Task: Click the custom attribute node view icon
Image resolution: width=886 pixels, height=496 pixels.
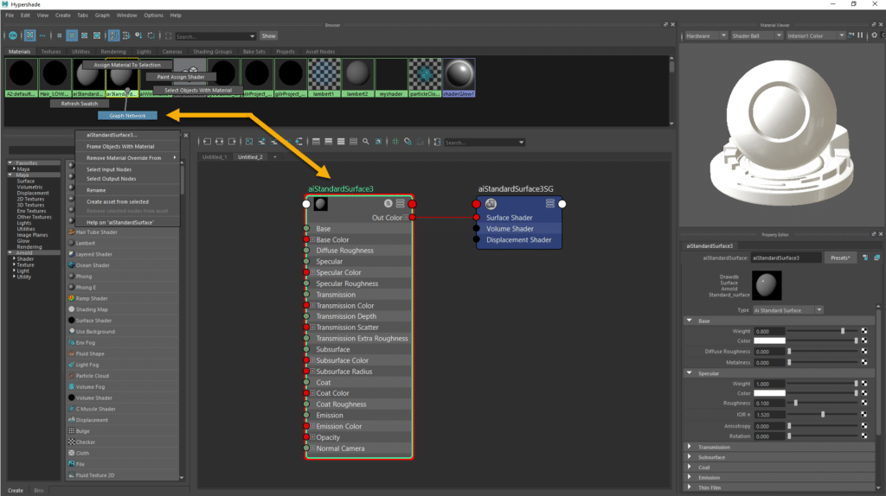Action: pos(353,142)
